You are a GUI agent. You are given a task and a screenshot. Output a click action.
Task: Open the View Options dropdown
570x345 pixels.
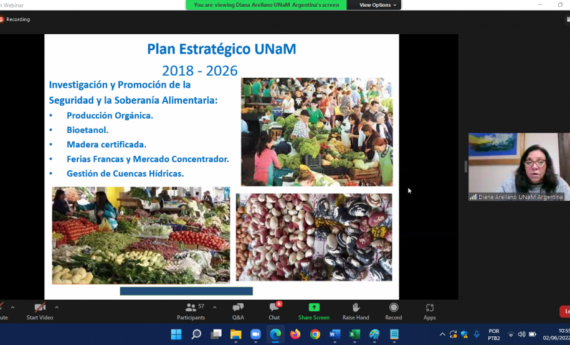pyautogui.click(x=378, y=5)
